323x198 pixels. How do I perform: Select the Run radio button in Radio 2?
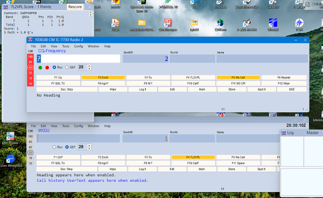(x=58, y=67)
